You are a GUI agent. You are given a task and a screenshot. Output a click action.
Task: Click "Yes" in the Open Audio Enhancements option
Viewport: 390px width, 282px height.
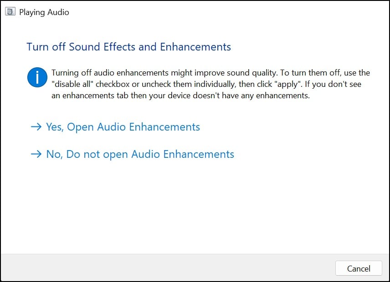(x=54, y=127)
